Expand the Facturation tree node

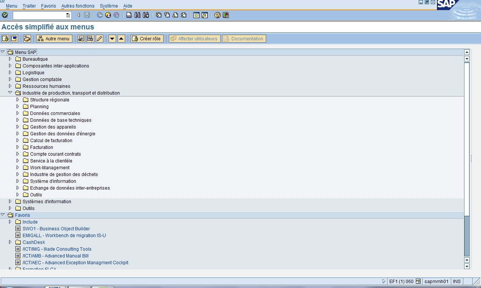click(x=18, y=147)
